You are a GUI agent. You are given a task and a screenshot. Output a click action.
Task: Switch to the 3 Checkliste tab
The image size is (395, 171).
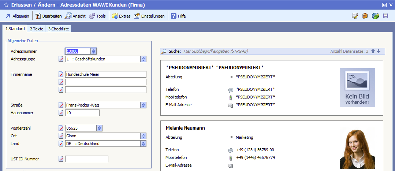coord(59,29)
